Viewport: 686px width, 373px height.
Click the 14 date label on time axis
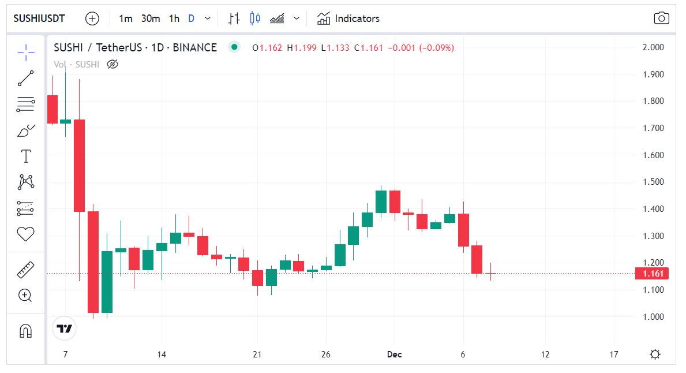tap(162, 355)
